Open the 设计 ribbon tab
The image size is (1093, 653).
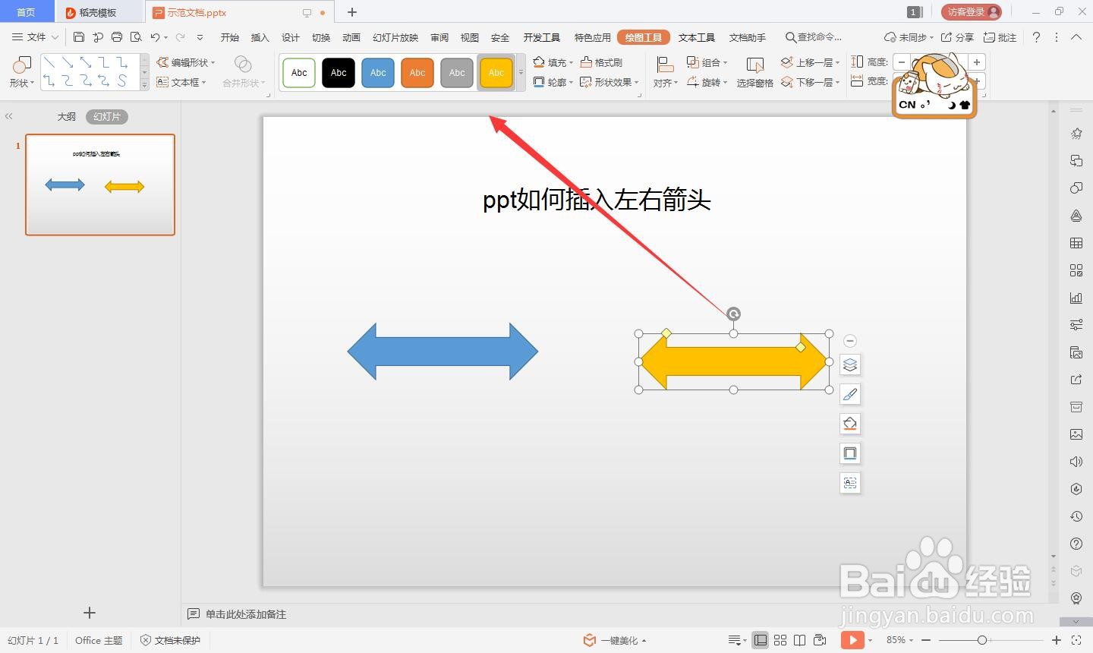pos(291,37)
